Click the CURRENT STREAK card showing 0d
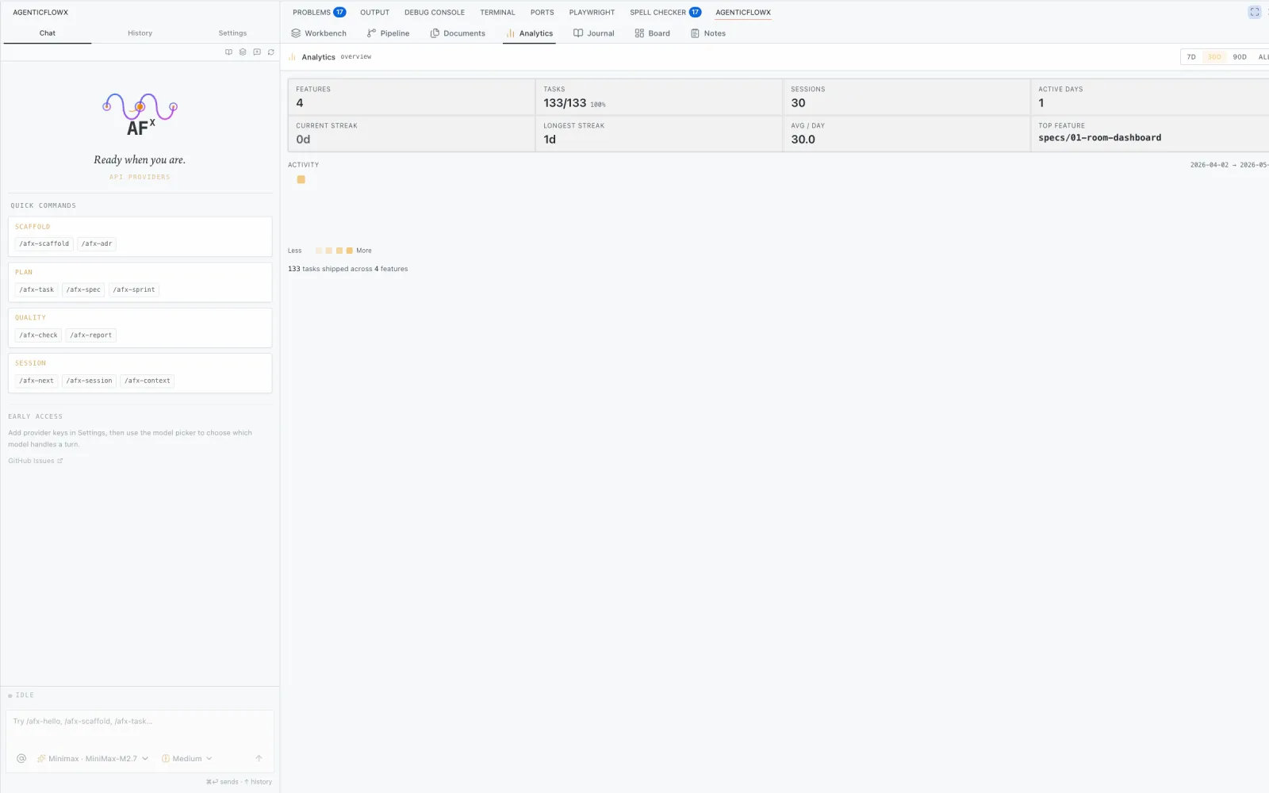The image size is (1269, 793). pyautogui.click(x=412, y=133)
